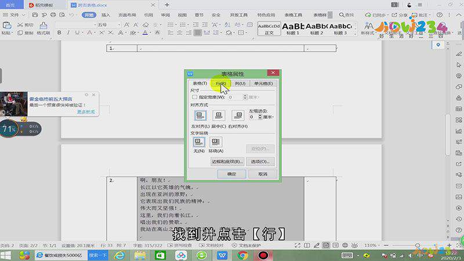The image size is (464, 261).
Task: Click the Share (分享) icon
Action: [x=394, y=14]
